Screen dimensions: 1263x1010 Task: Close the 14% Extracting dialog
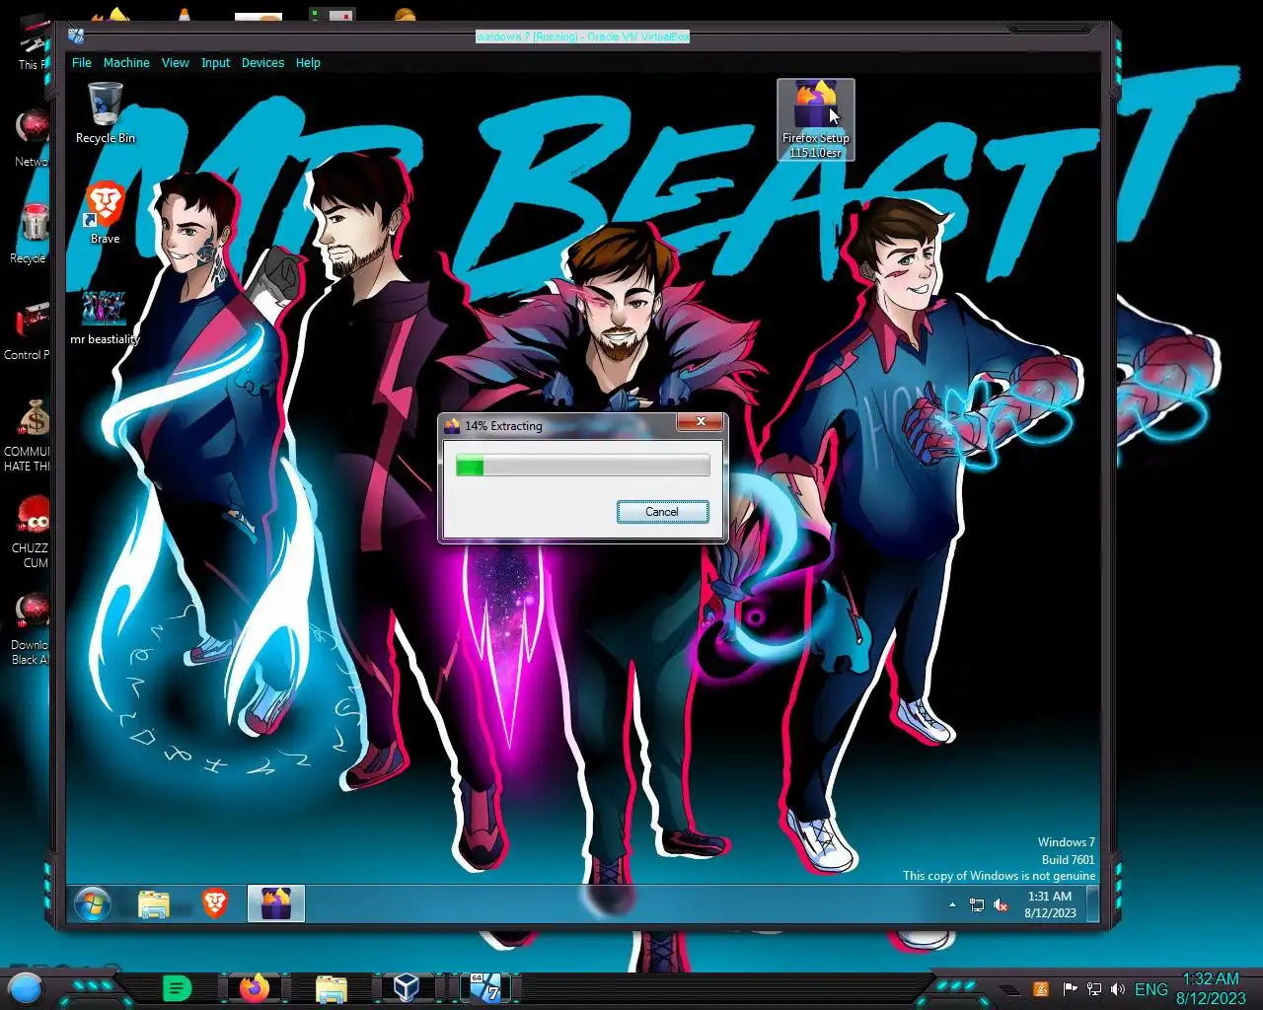701,422
